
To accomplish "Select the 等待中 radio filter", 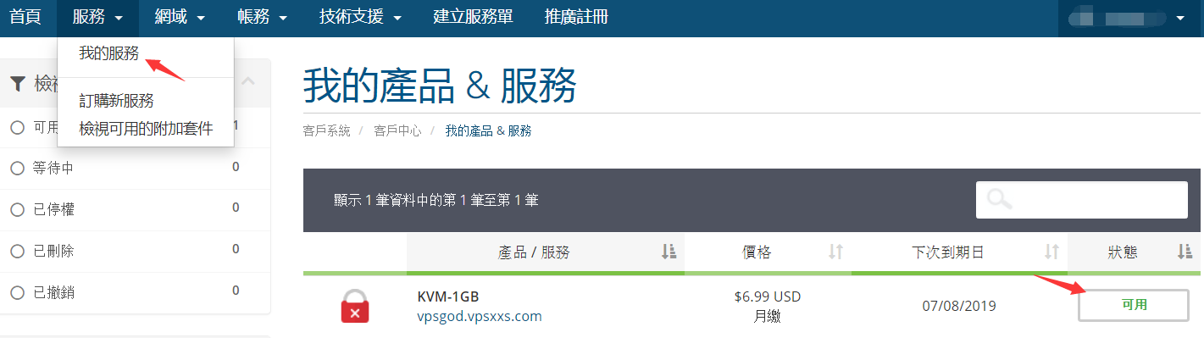I will tap(17, 169).
